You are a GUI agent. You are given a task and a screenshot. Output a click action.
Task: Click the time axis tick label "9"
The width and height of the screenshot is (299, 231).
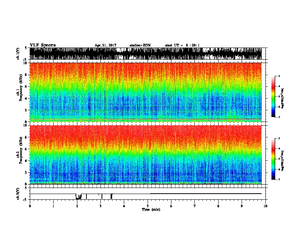(x=242, y=206)
